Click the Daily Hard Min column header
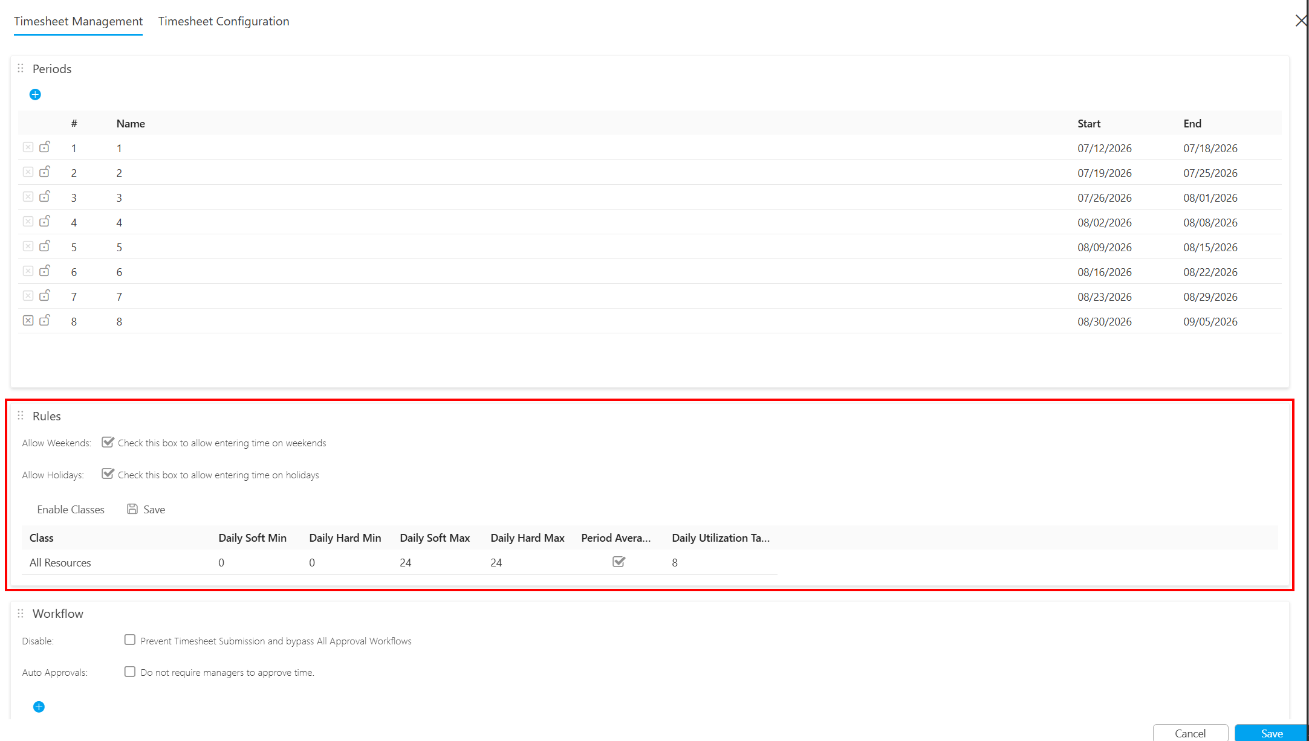Image resolution: width=1309 pixels, height=741 pixels. (x=345, y=537)
